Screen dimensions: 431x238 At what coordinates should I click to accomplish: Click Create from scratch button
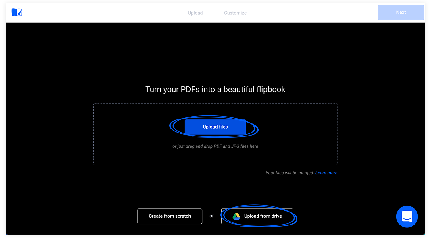click(x=170, y=216)
